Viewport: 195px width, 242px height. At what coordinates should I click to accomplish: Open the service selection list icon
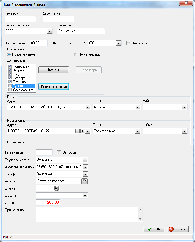[84, 181]
